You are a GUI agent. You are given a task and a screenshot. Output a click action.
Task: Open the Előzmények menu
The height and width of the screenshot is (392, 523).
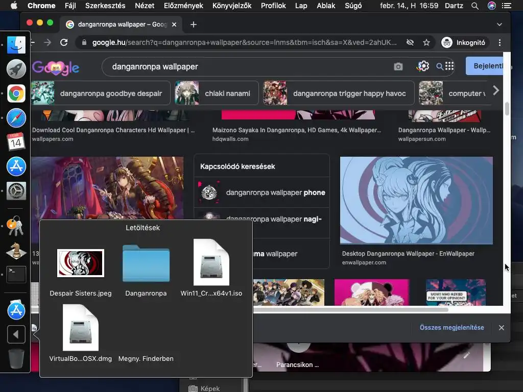click(x=183, y=6)
